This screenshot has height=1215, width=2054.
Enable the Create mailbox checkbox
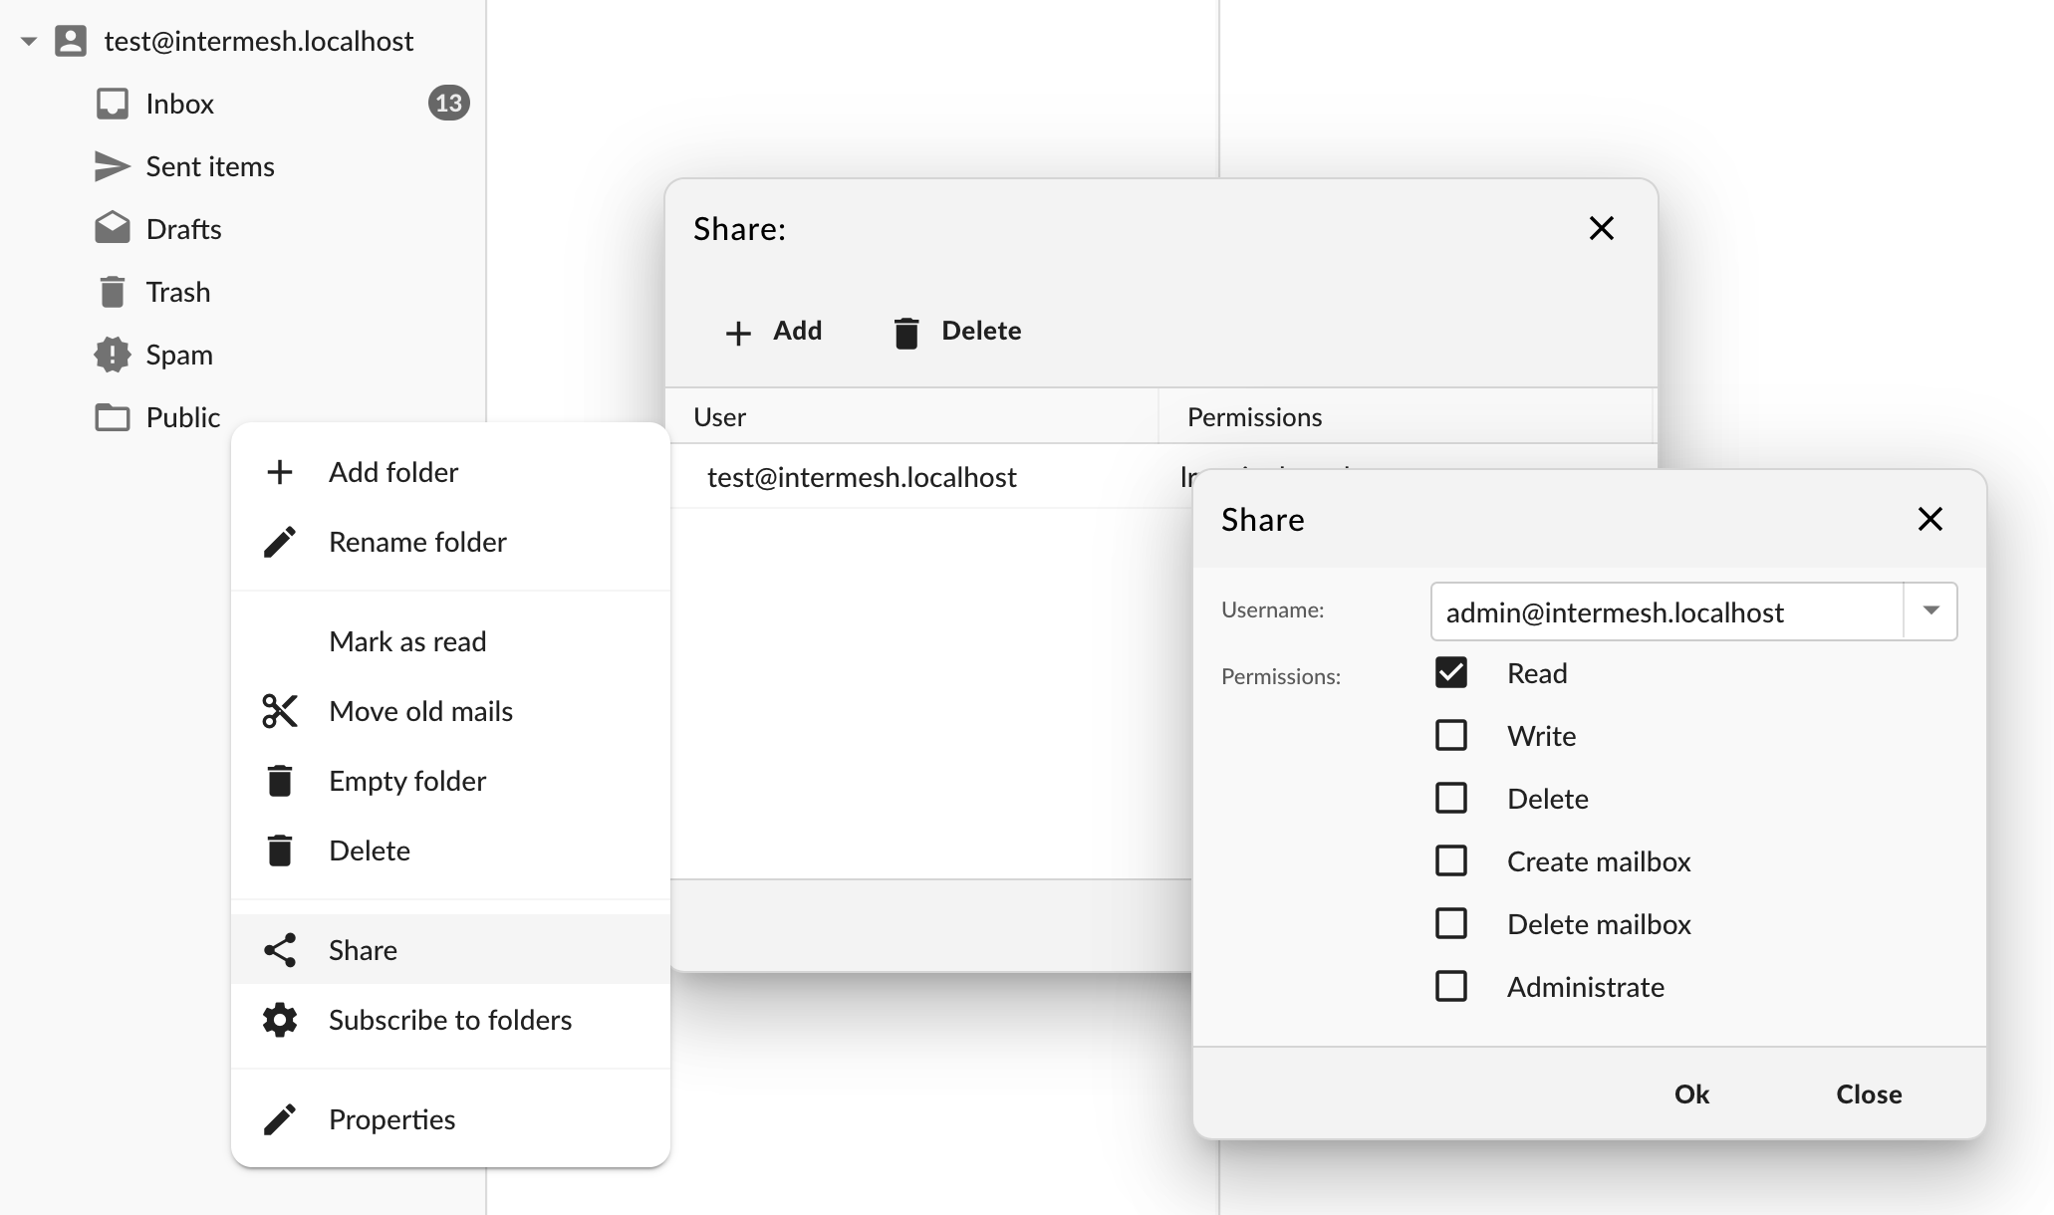1451,861
